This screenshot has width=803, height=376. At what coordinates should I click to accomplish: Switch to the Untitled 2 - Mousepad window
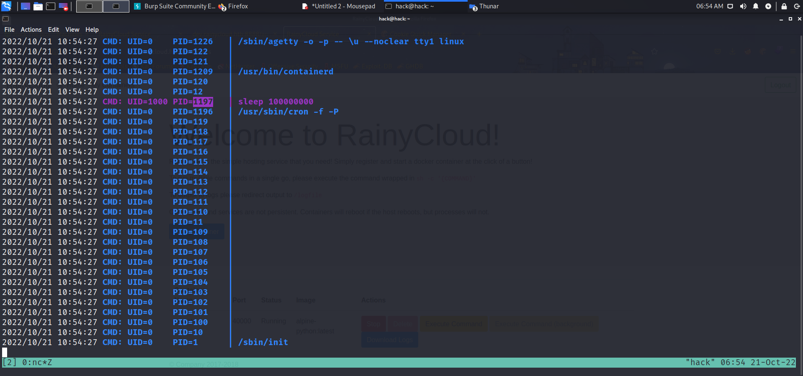pyautogui.click(x=338, y=6)
